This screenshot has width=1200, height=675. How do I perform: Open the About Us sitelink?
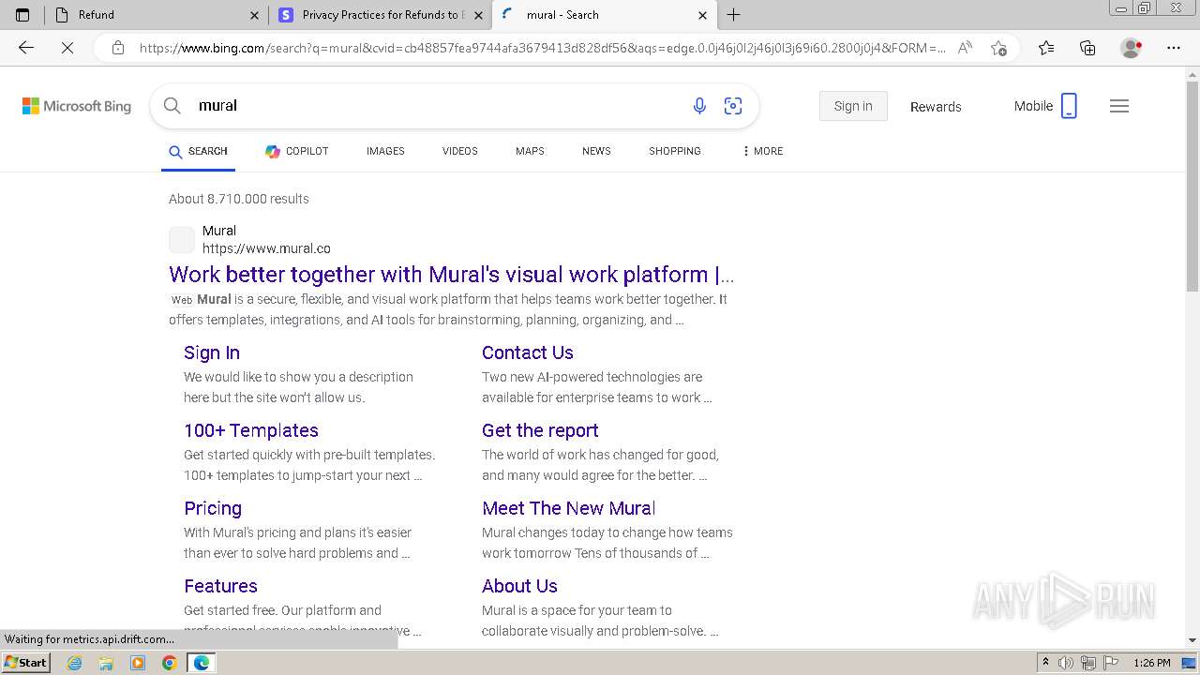pos(519,586)
